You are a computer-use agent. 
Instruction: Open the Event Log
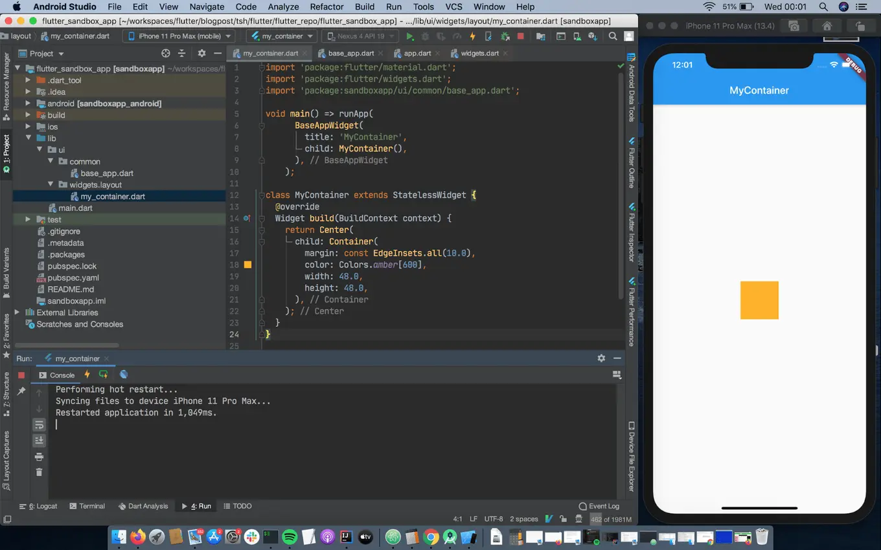pyautogui.click(x=599, y=505)
